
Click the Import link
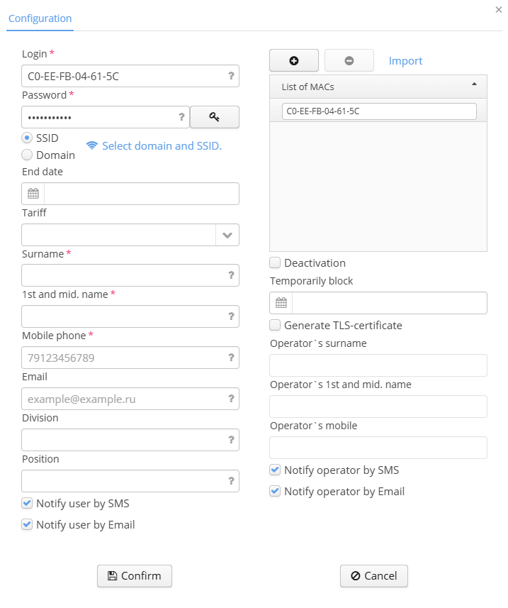tap(405, 61)
